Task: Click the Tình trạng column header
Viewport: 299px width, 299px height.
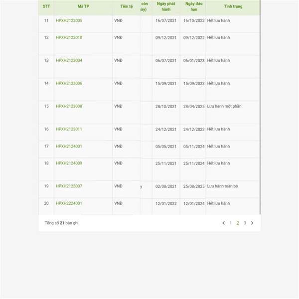Action: (233, 6)
